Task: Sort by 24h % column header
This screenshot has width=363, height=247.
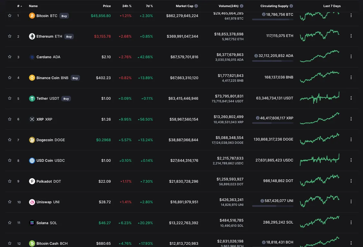Action: pos(127,6)
